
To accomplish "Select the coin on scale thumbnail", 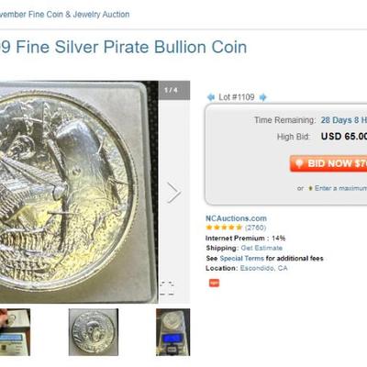I will click(x=172, y=332).
